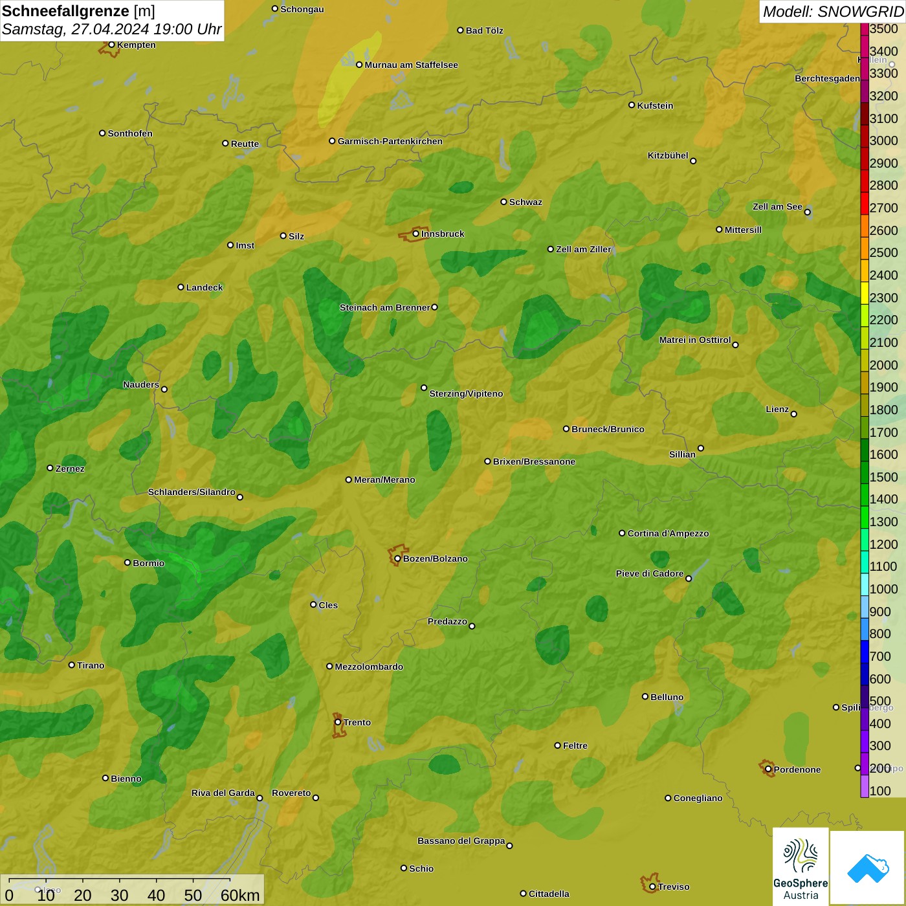The image size is (906, 906).
Task: Click the 'Schneefallgrenze [m]' map title
Action: coord(78,11)
